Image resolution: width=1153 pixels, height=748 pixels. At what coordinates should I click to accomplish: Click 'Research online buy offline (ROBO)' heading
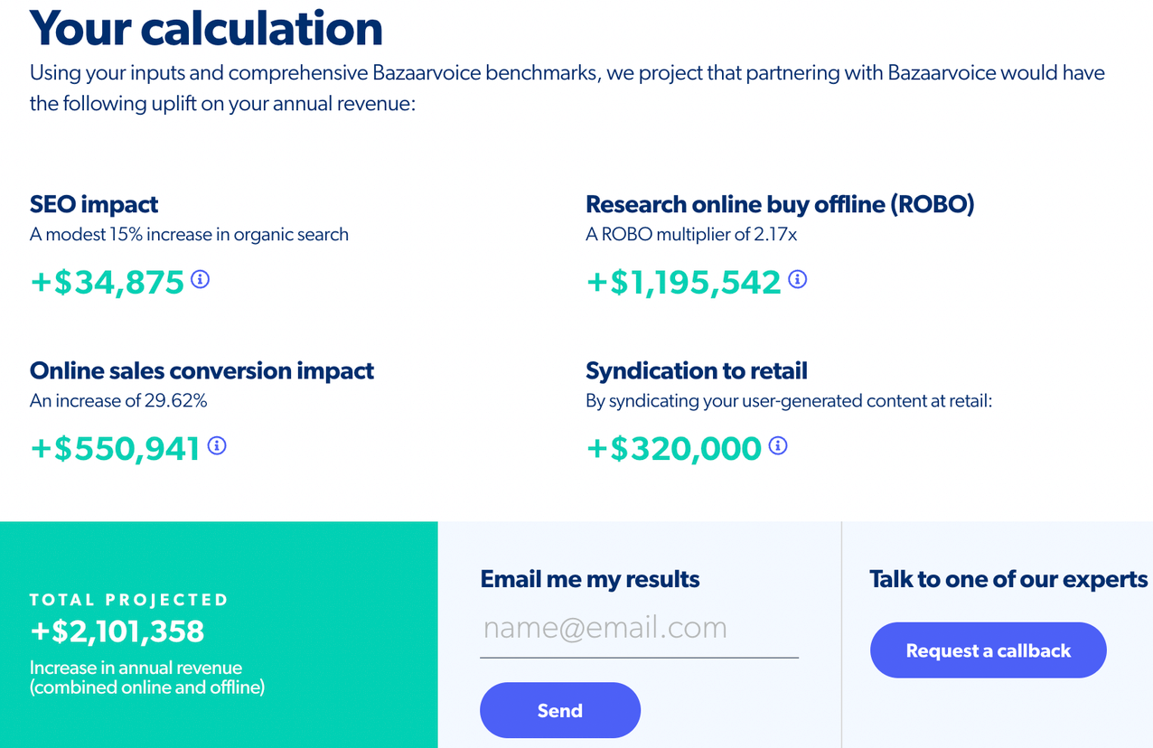780,204
